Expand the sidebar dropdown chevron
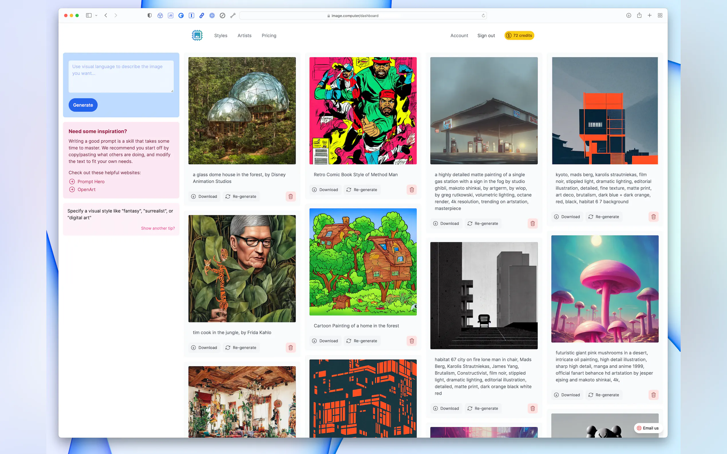 tap(96, 15)
